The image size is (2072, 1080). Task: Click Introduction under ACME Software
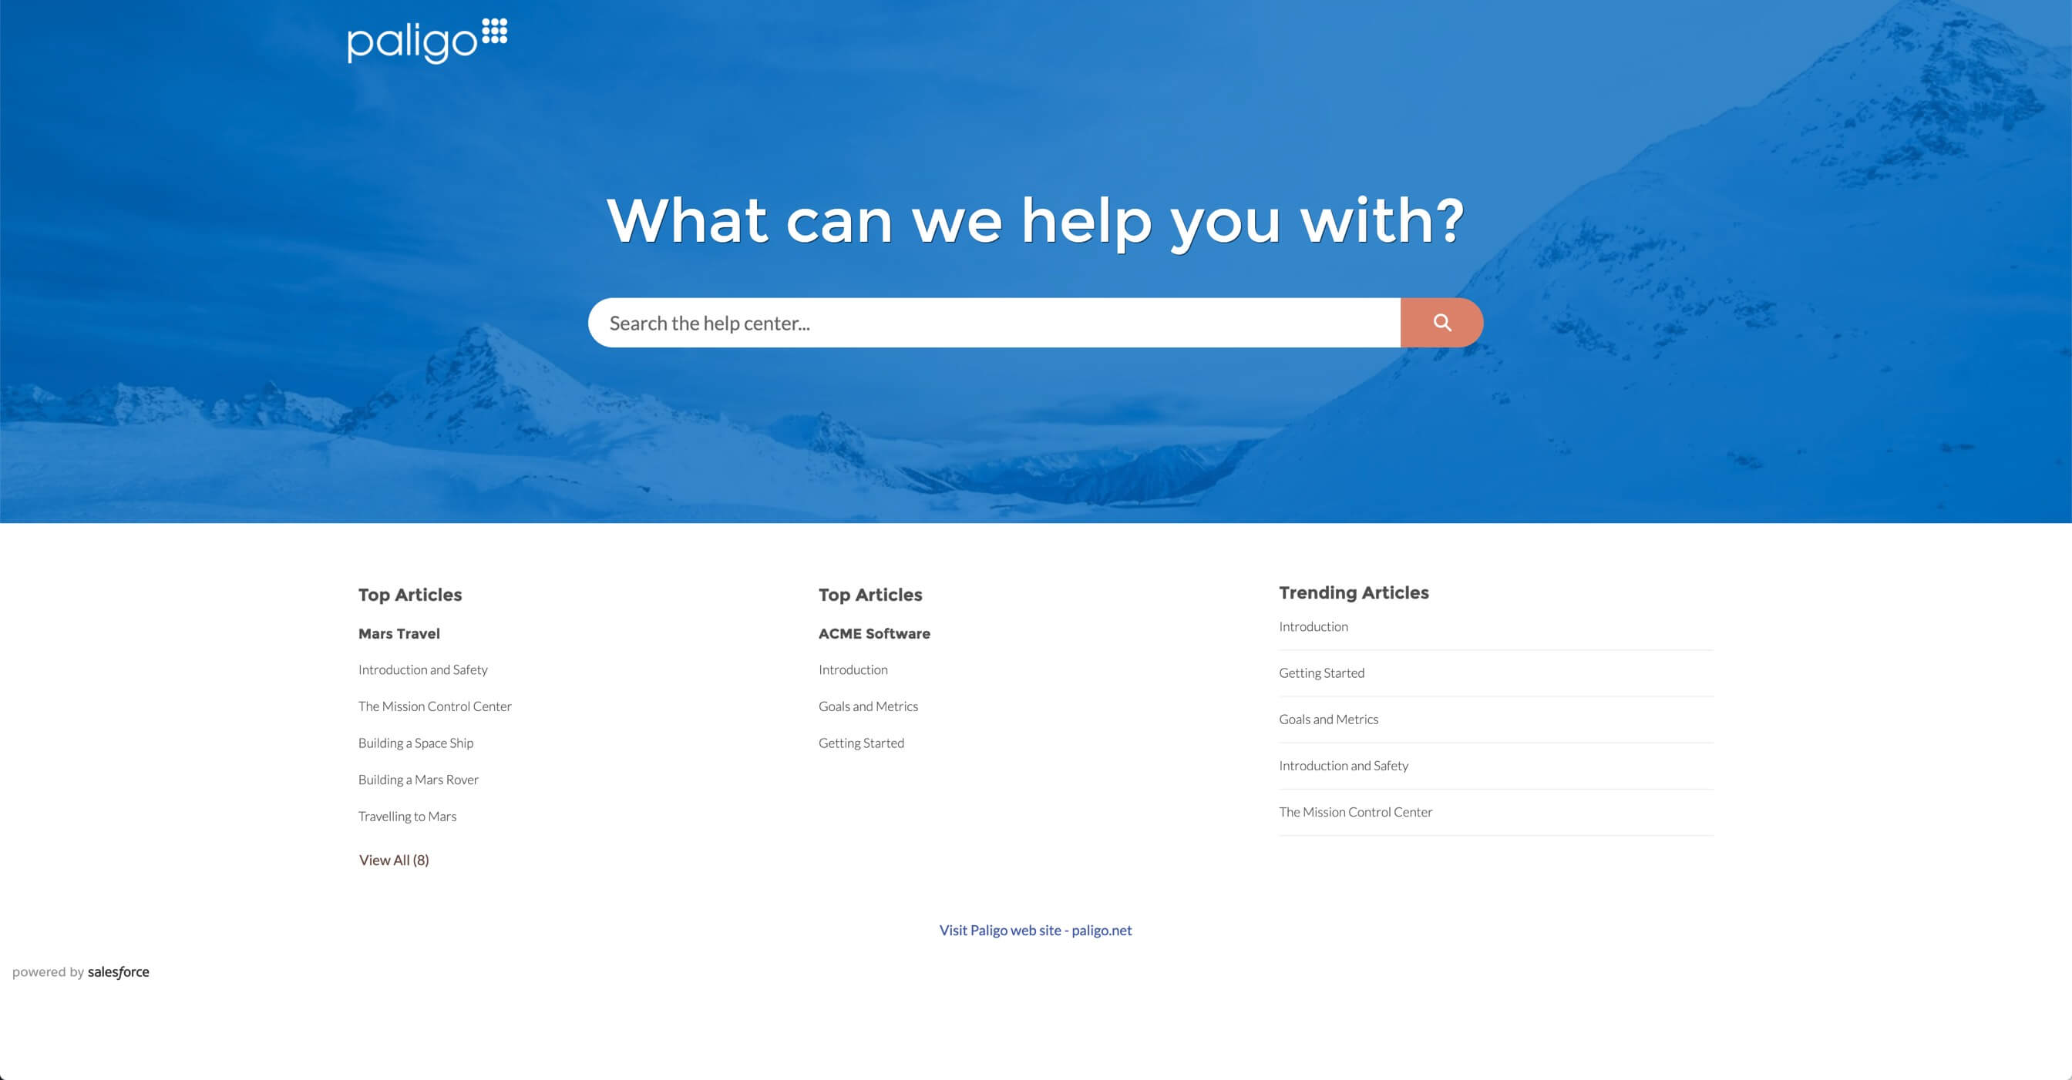click(853, 669)
